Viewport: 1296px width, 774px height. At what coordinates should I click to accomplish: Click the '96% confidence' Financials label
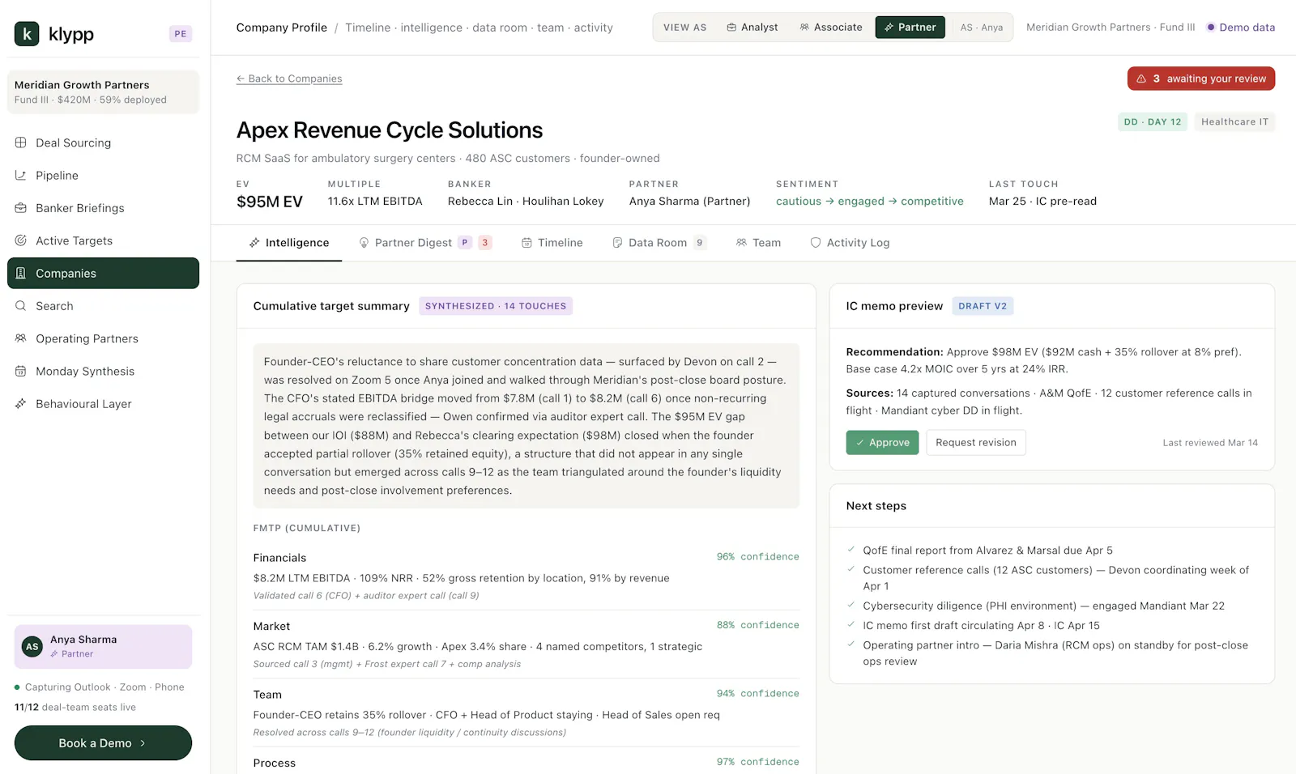757,557
